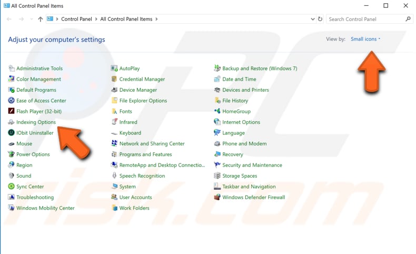The width and height of the screenshot is (416, 254).
Task: Click the Mouse icon
Action: pos(11,143)
